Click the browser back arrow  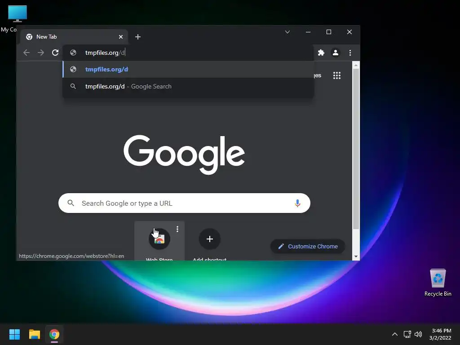pyautogui.click(x=27, y=53)
